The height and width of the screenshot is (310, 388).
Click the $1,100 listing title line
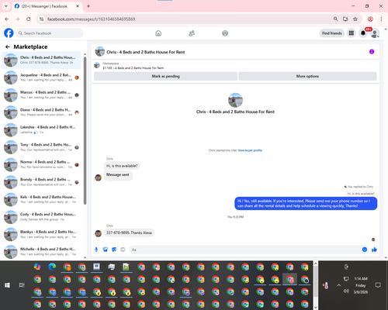[133, 68]
